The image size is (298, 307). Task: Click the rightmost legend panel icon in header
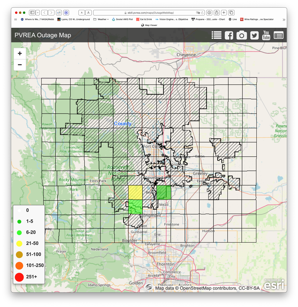click(278, 35)
